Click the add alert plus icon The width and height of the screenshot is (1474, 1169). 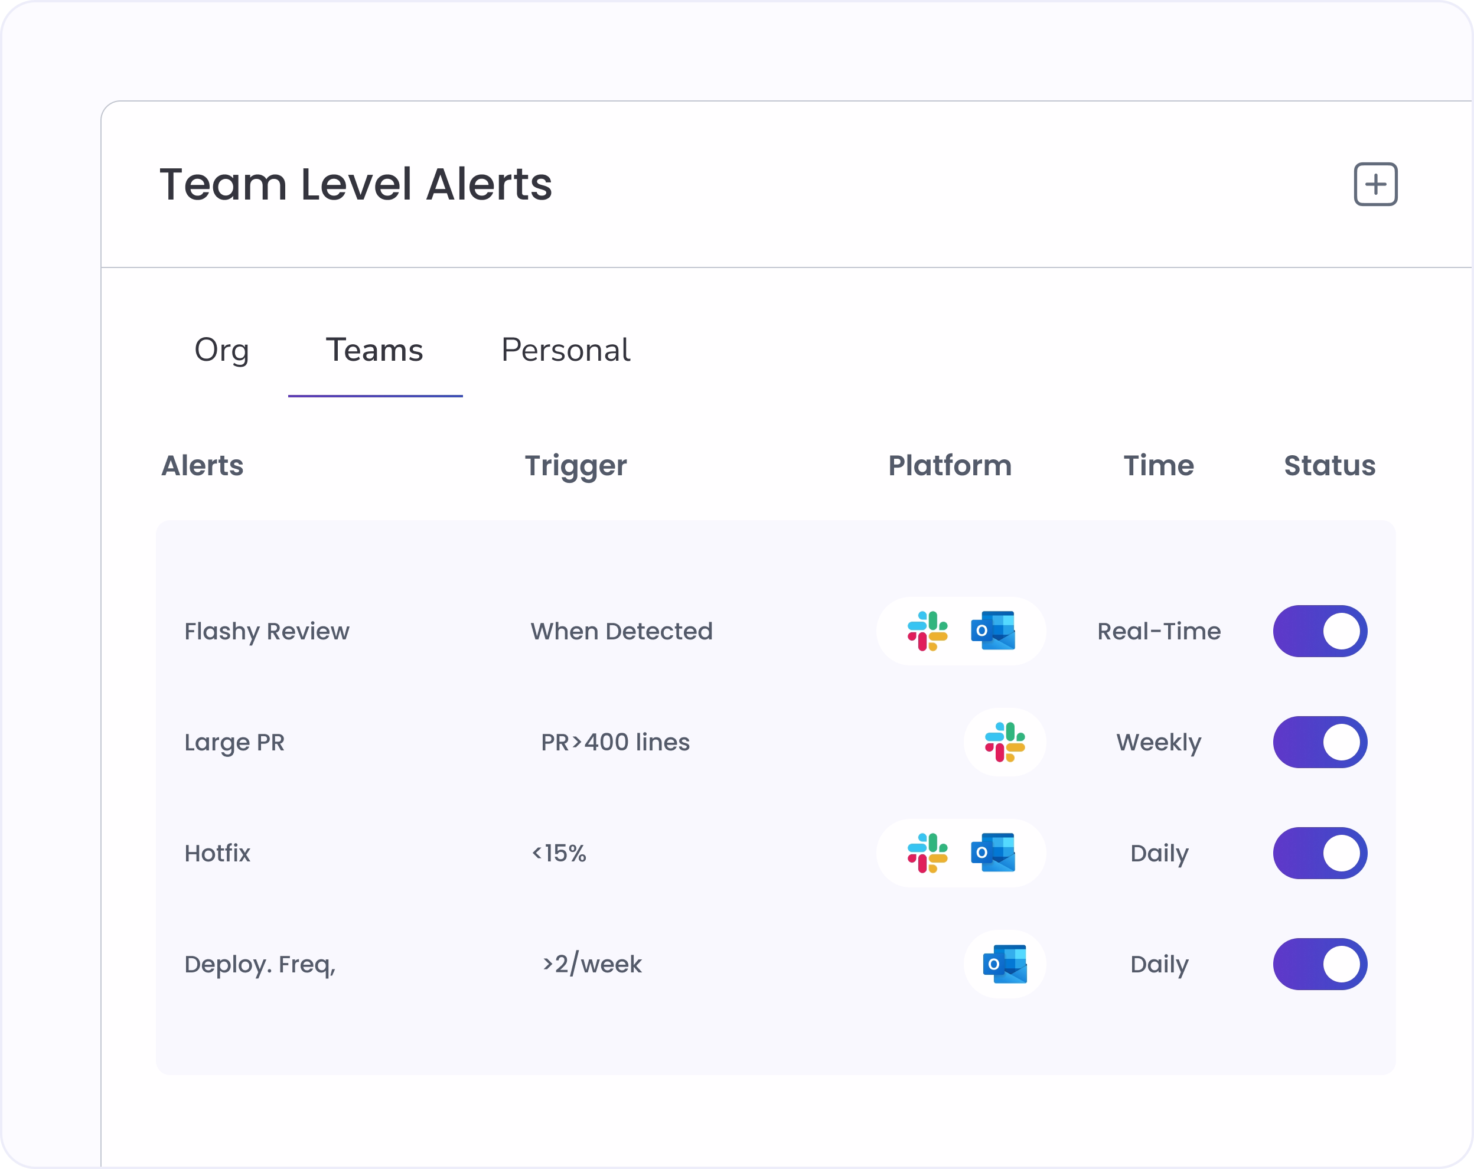[x=1375, y=184]
